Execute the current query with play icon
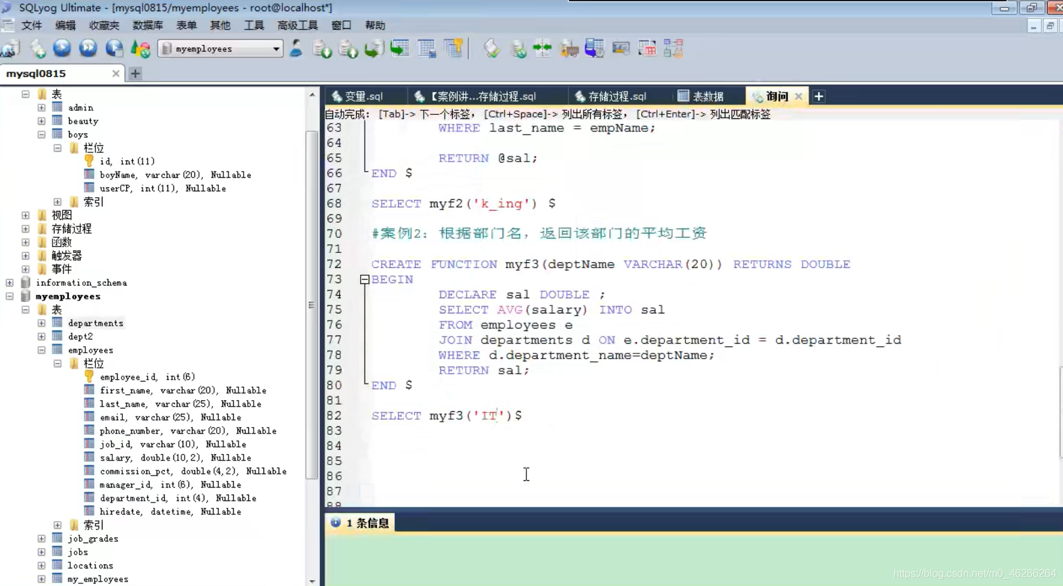1063x586 pixels. [x=62, y=49]
